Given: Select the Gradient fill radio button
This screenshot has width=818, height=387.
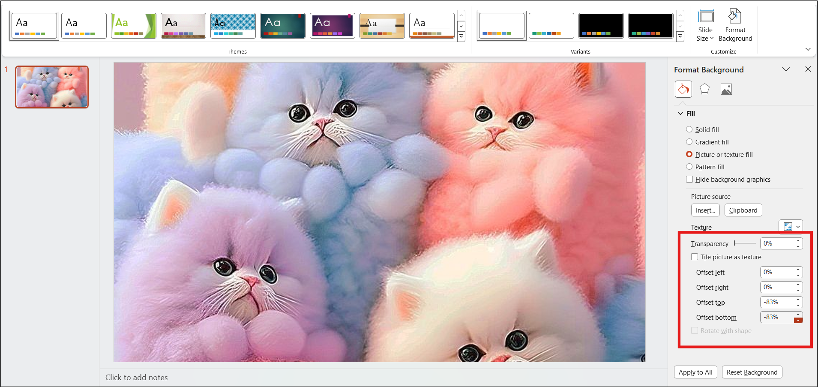Looking at the screenshot, I should point(689,142).
